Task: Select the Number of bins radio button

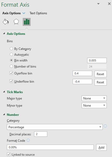Action: [x=11, y=66]
